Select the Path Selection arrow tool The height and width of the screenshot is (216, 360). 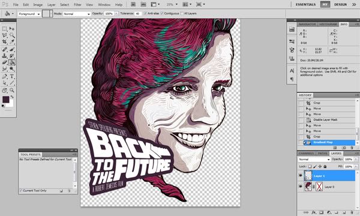5,83
